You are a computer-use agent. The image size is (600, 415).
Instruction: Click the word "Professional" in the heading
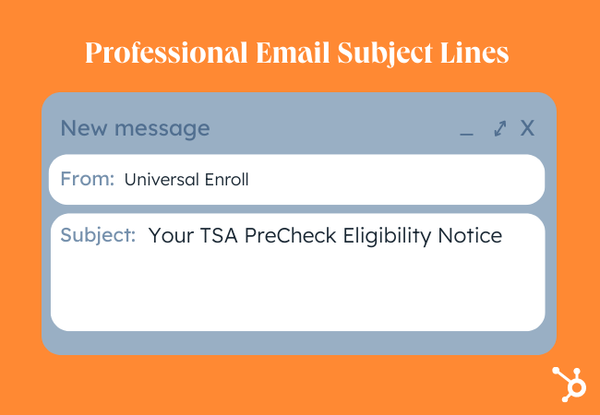click(x=166, y=53)
